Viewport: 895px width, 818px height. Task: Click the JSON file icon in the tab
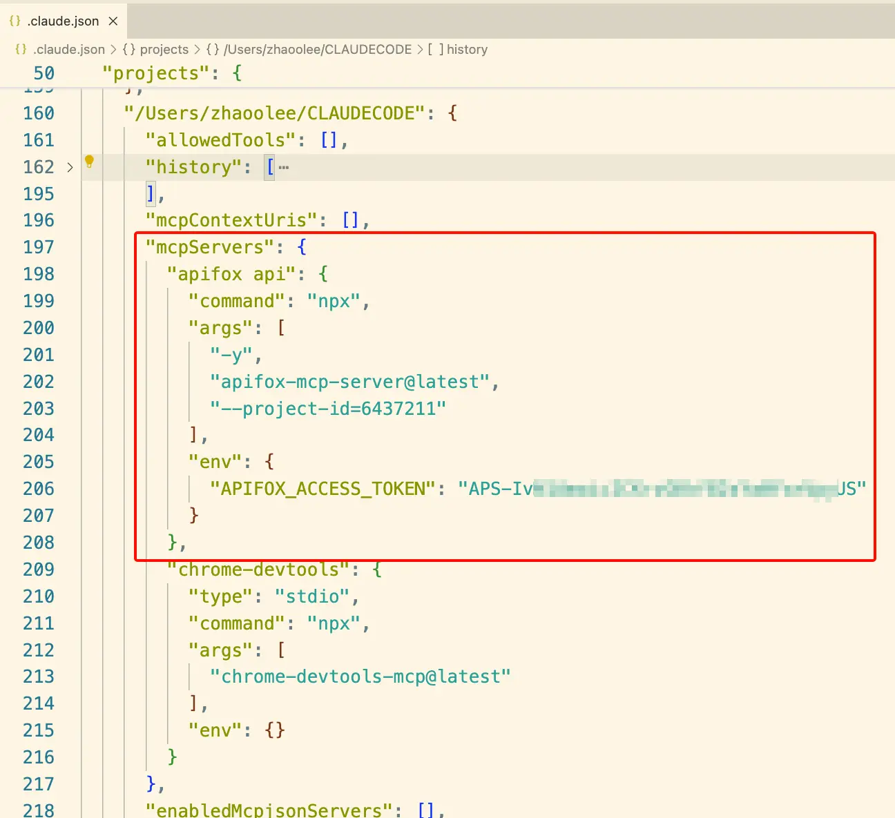15,21
